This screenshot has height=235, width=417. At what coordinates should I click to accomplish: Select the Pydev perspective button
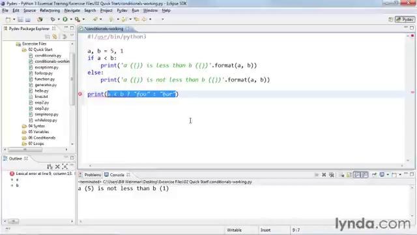click(x=405, y=20)
